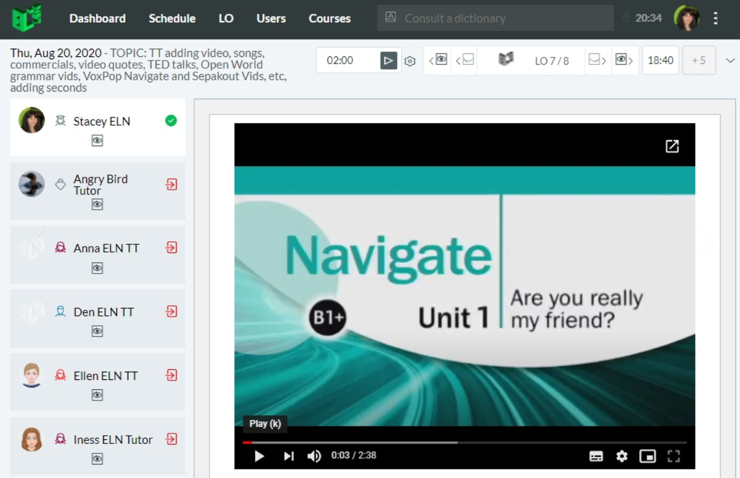Remove Anna ELN TT with red exit icon
This screenshot has width=740, height=478.
click(171, 248)
